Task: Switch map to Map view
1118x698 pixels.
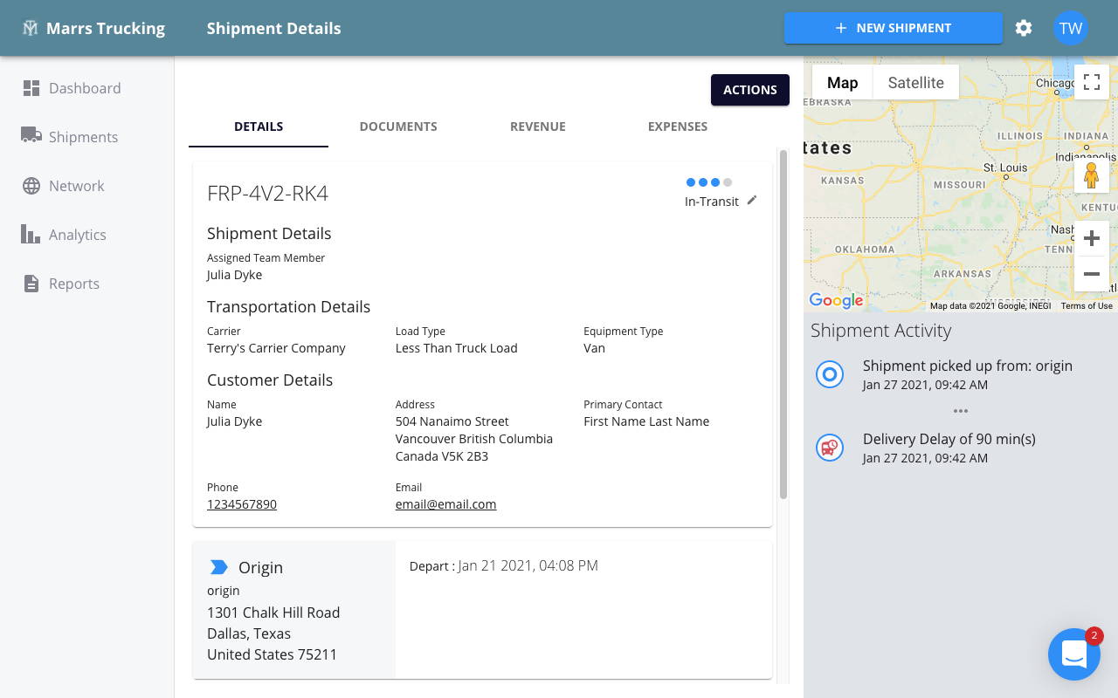Action: point(842,83)
